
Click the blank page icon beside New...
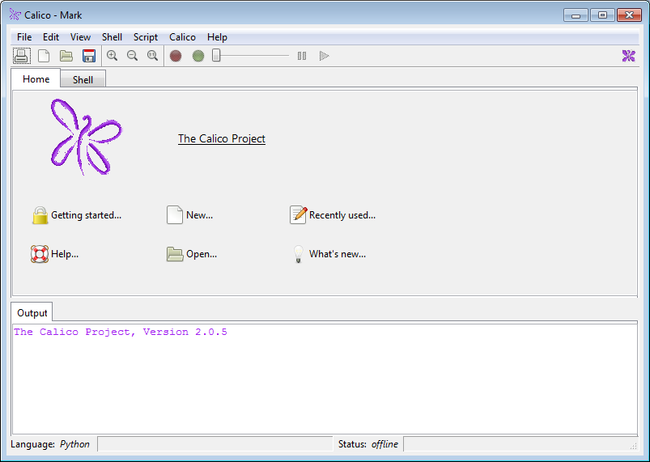(175, 215)
